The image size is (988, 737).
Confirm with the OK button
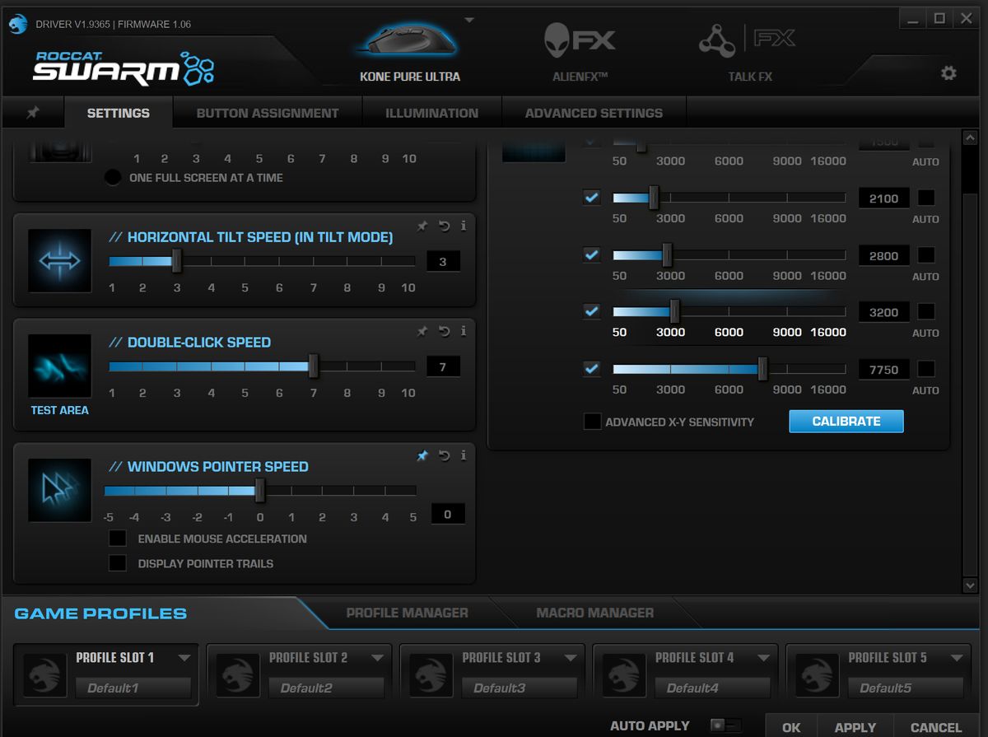click(x=791, y=727)
